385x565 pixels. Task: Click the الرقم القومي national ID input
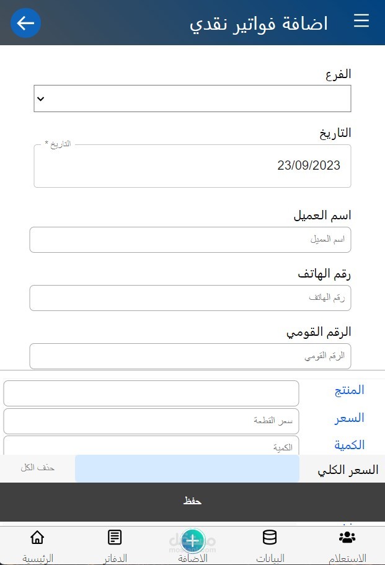coord(190,356)
